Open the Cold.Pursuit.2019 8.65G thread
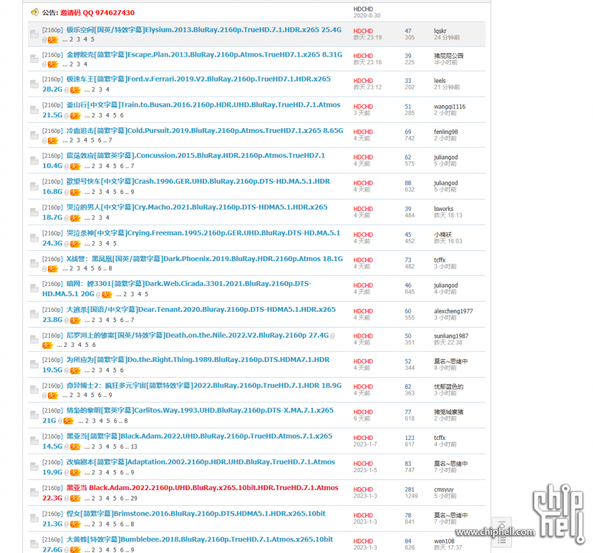 [x=205, y=131]
